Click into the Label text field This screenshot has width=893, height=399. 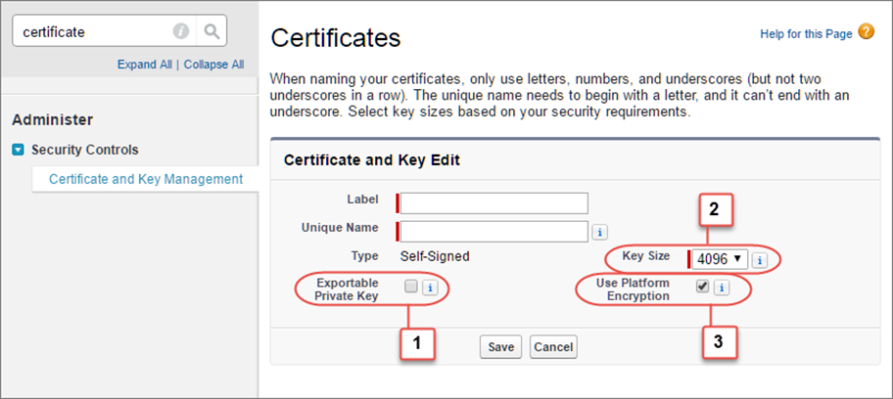coord(493,202)
